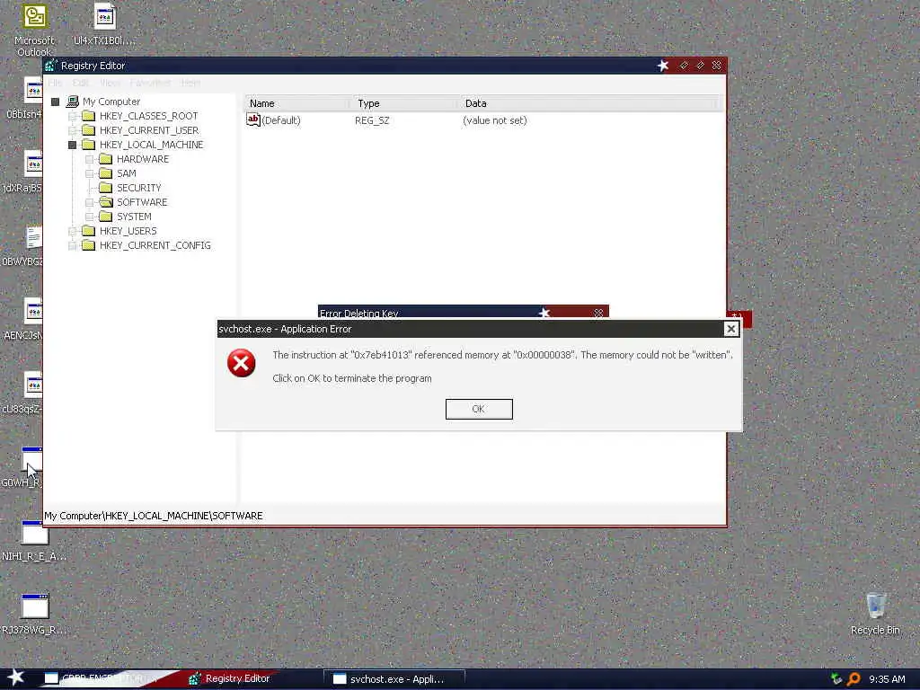Open the Help menu in Registry Editor
920x690 pixels.
coord(190,83)
